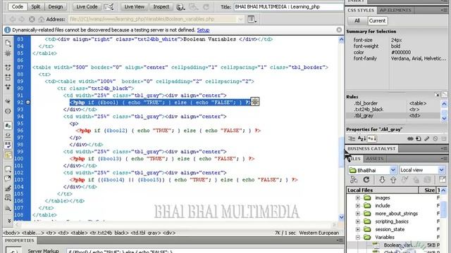This screenshot has width=451, height=253.
Task: Expand the images folder
Action: (x=357, y=198)
